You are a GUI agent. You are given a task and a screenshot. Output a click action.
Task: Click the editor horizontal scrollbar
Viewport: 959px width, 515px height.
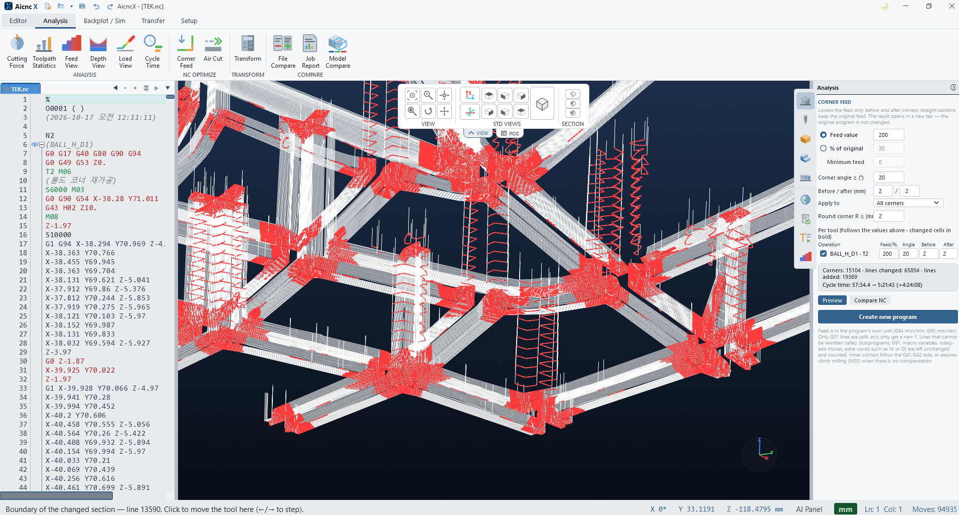pyautogui.click(x=56, y=495)
